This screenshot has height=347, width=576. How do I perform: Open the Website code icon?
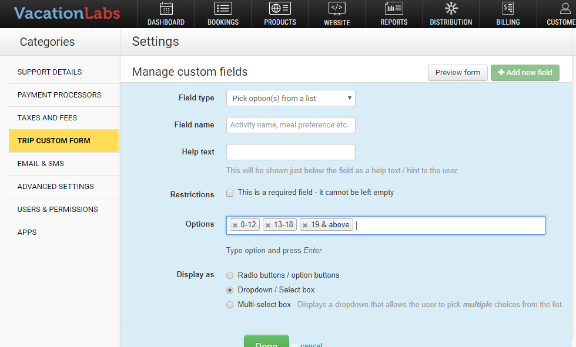[337, 9]
